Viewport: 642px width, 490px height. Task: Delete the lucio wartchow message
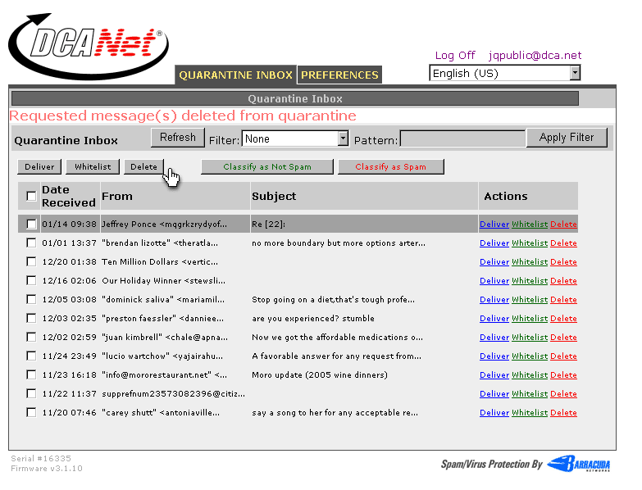[563, 356]
